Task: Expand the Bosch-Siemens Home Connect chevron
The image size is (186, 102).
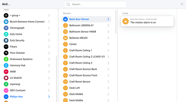Action: click(x=49, y=22)
